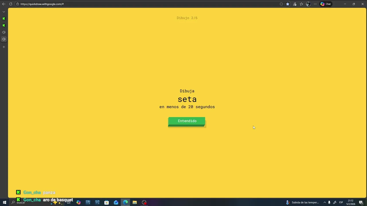
Task: Open the Copilot Chat button
Action: [x=326, y=4]
